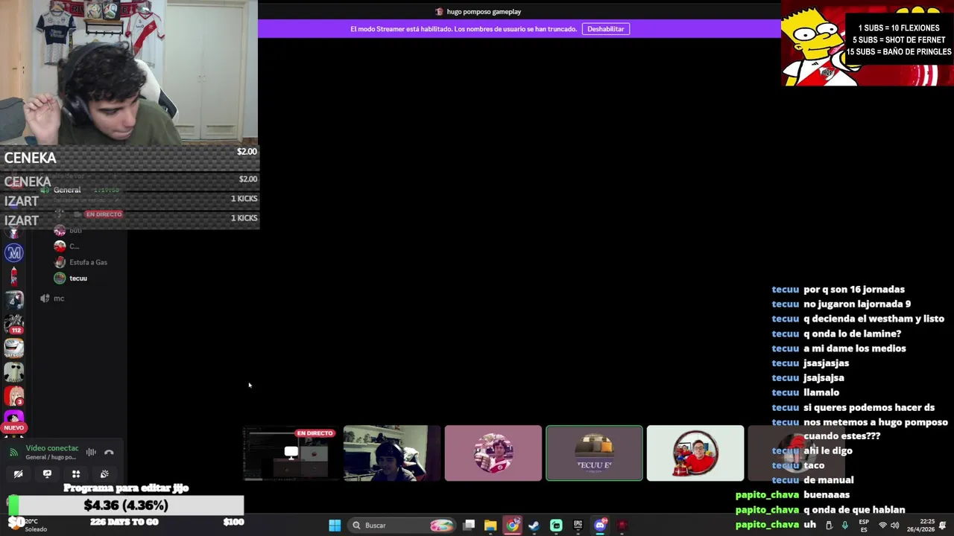Open the activities grid icon
This screenshot has height=536, width=954.
pyautogui.click(x=76, y=473)
